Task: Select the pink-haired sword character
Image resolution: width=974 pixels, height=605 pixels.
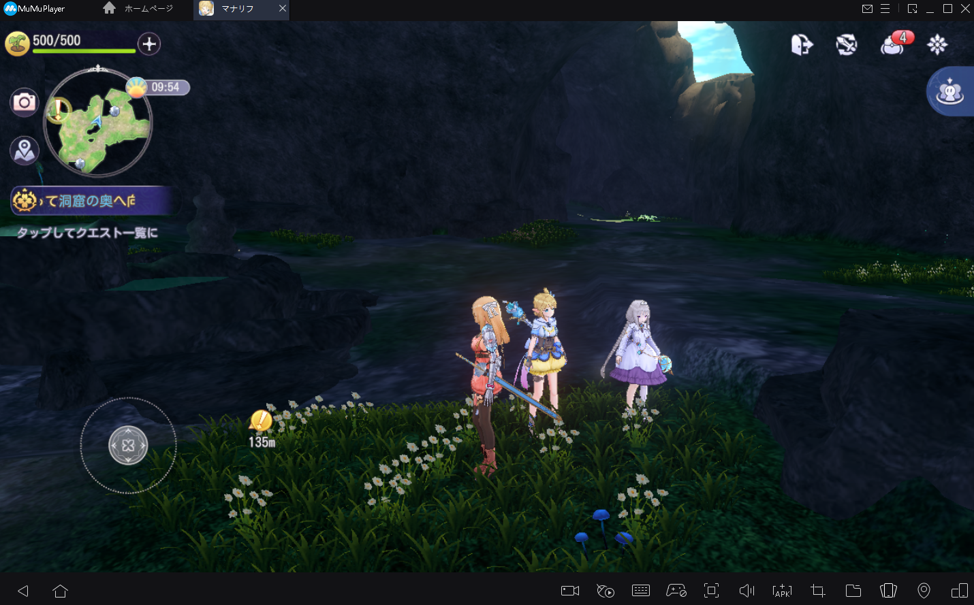Action: 487,385
